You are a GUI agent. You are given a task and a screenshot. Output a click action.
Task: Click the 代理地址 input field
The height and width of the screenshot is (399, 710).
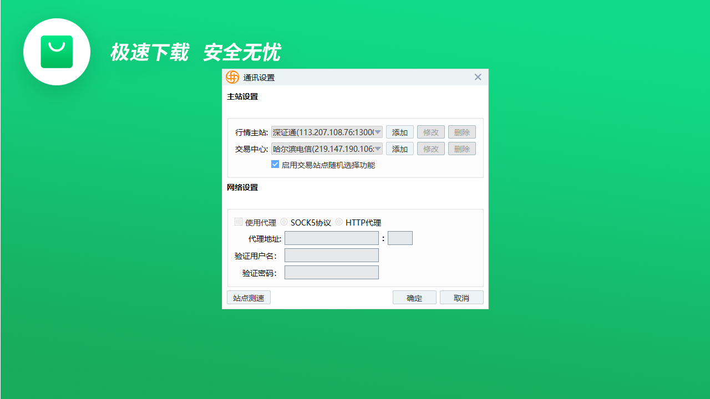331,238
